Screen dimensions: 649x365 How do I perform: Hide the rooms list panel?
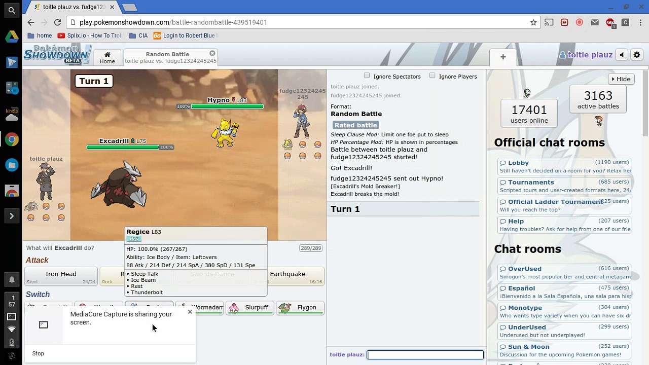[x=621, y=79]
